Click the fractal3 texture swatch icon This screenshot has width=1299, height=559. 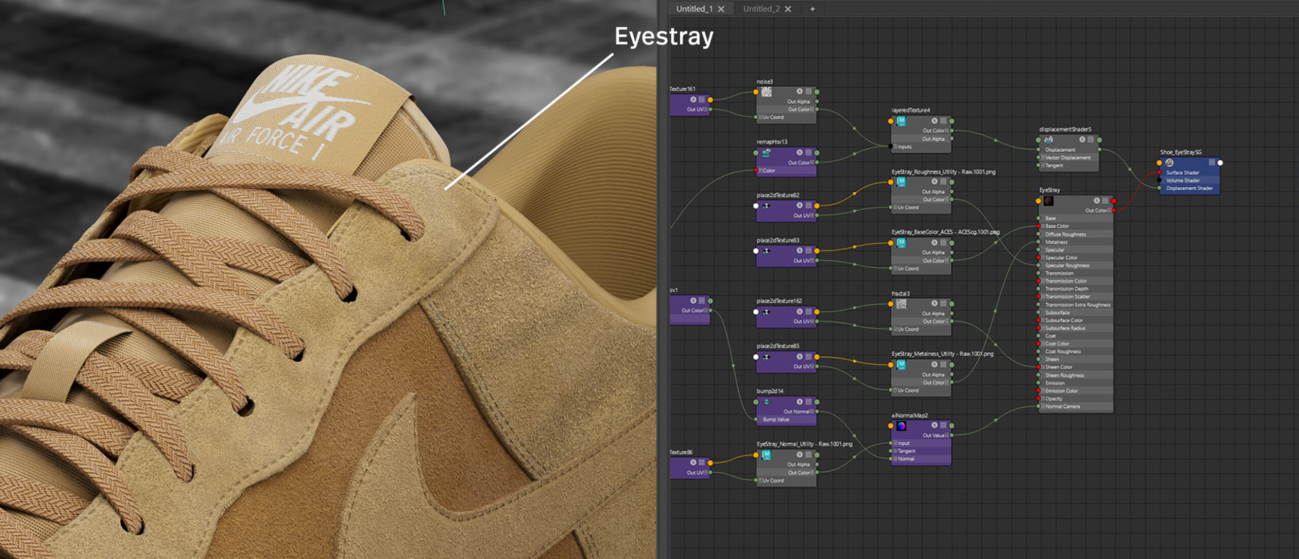tap(901, 304)
